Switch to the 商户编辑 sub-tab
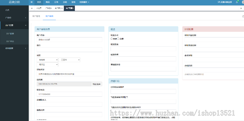 coord(49,16)
